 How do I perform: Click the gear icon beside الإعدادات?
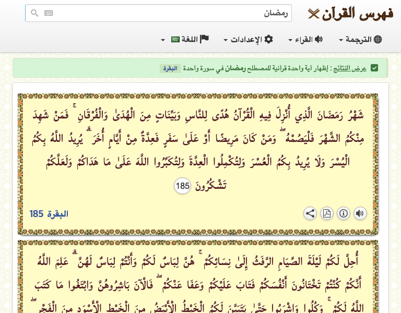[268, 39]
